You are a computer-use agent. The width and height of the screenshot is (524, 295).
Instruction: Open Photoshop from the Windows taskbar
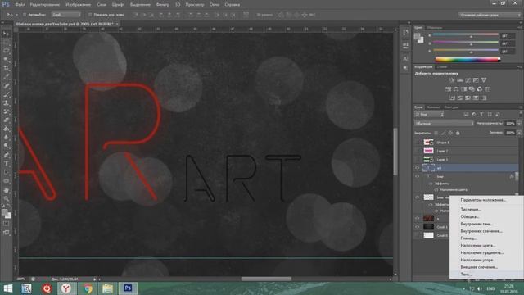128,288
